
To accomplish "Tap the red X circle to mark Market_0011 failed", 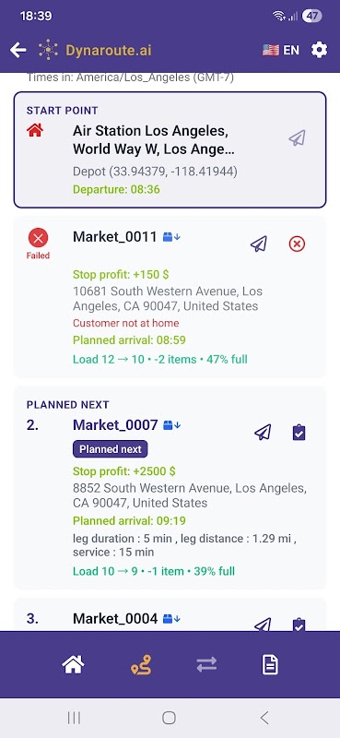I will (297, 244).
